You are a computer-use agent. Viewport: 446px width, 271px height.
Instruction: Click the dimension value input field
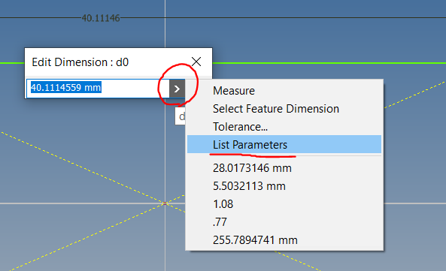98,89
